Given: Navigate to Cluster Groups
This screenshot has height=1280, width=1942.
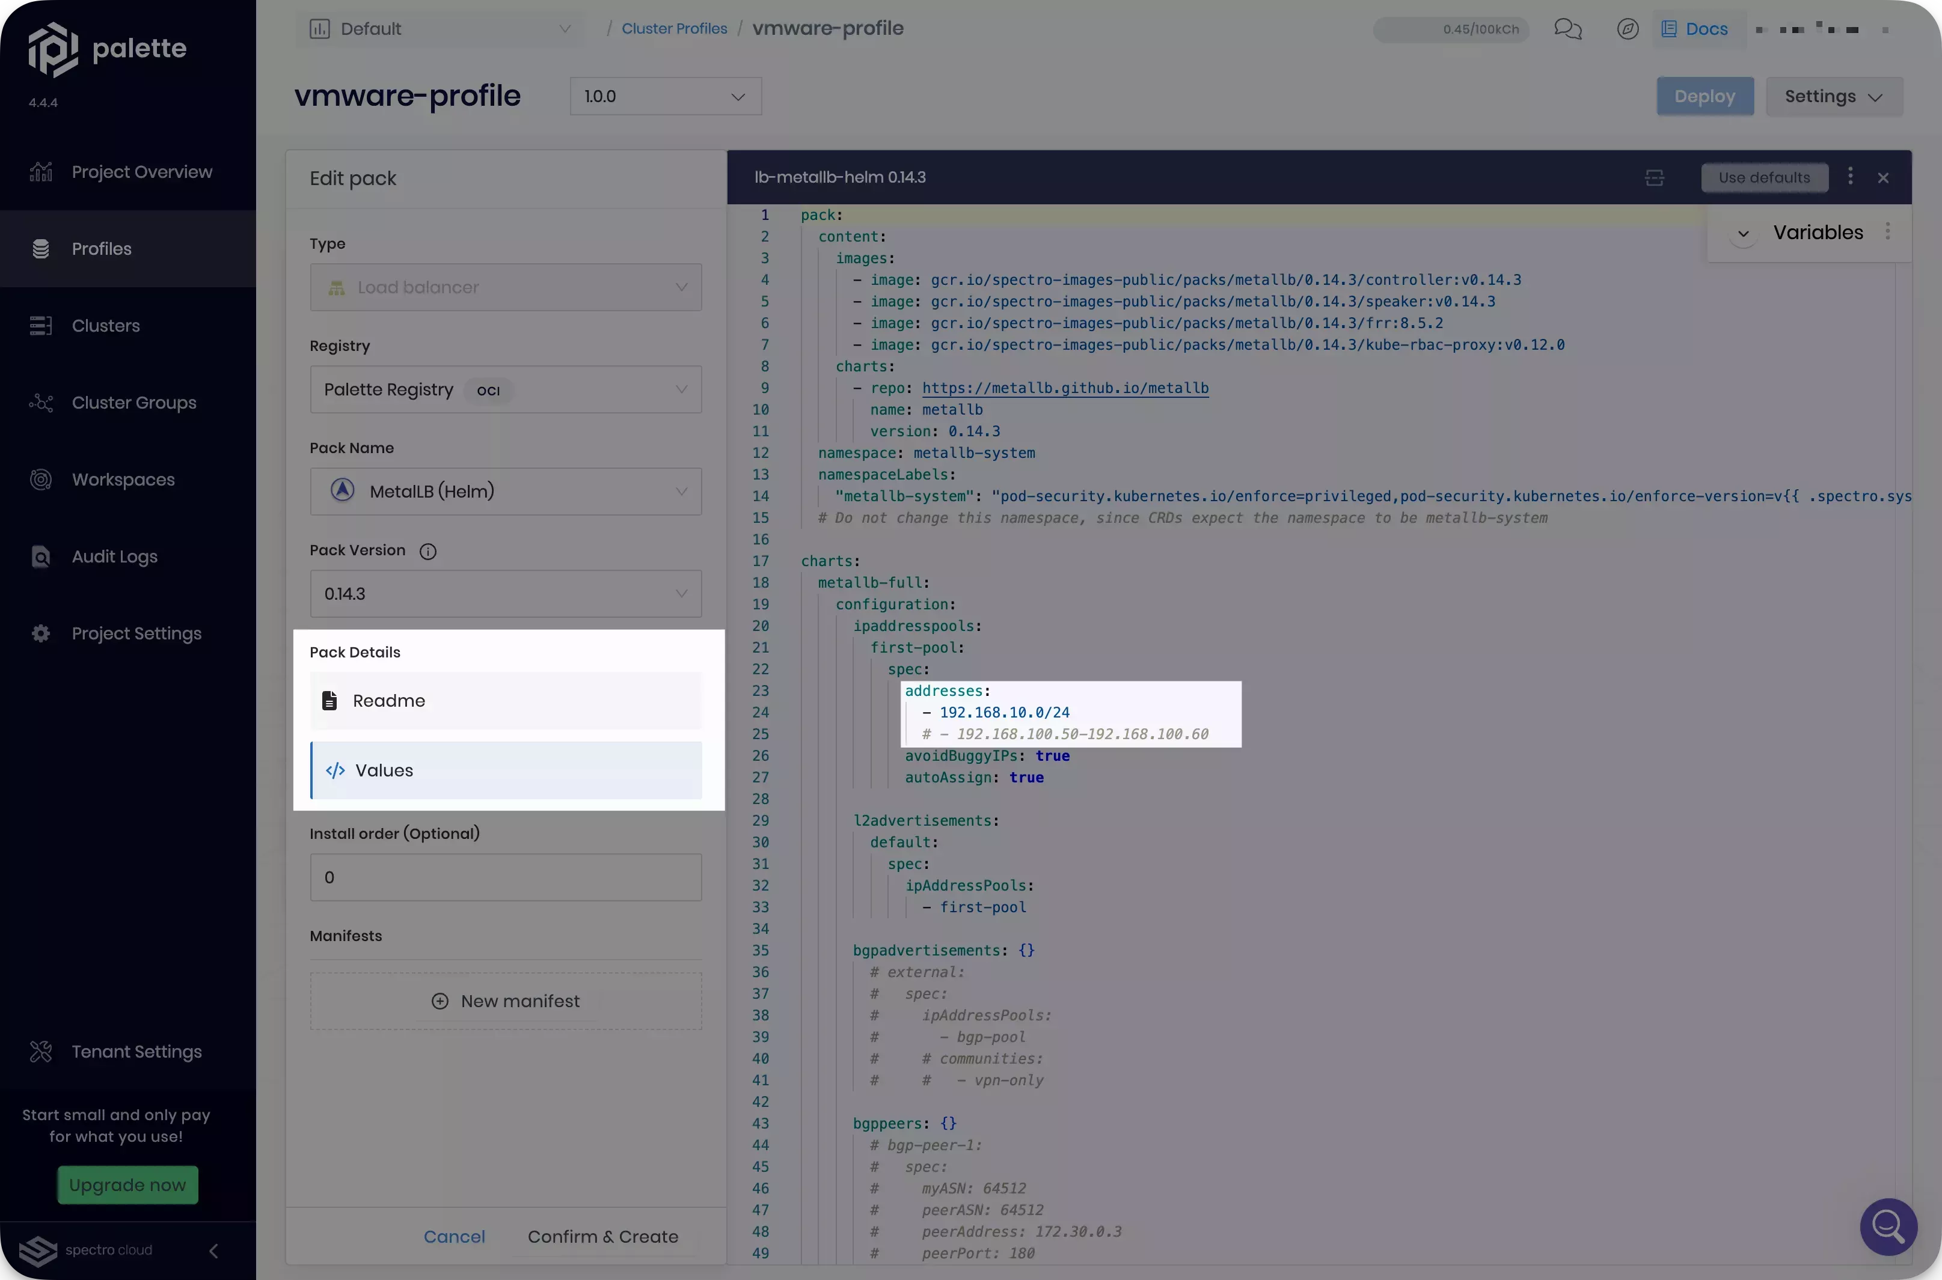Looking at the screenshot, I should [x=127, y=403].
